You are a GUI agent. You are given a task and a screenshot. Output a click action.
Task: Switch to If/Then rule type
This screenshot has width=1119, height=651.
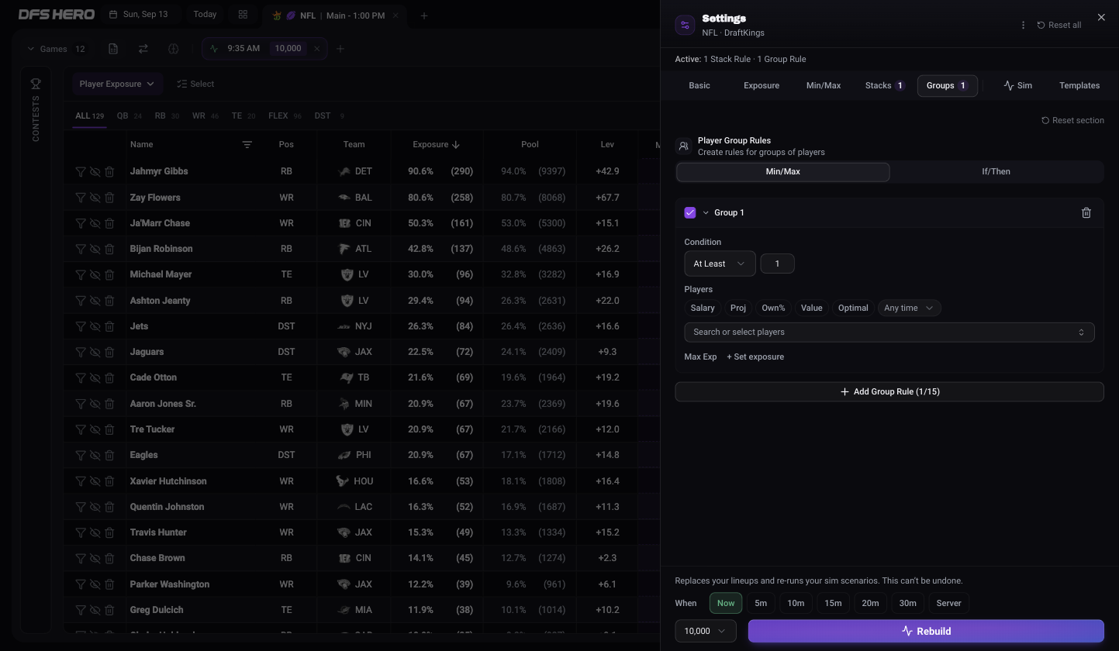(996, 171)
